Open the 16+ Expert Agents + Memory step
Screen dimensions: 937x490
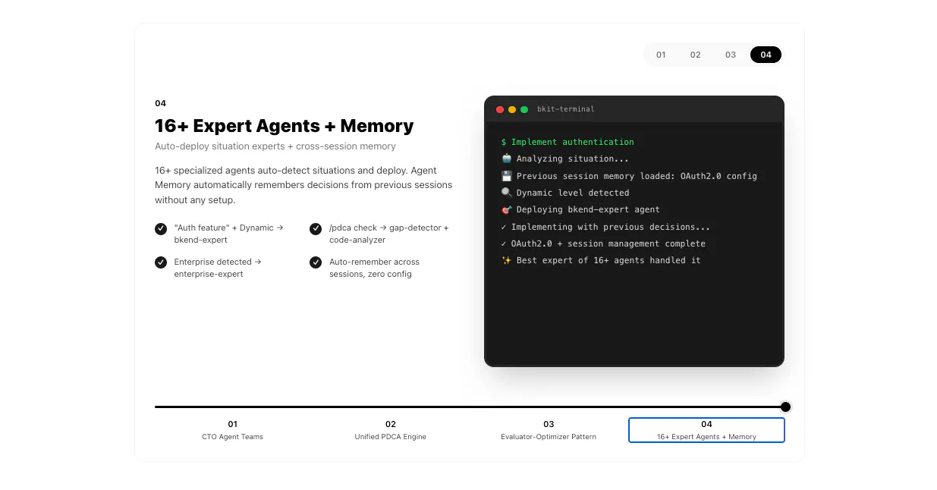[706, 430]
